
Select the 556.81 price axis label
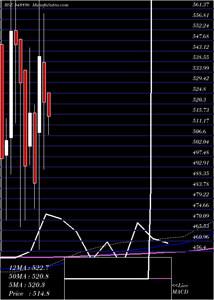(x=200, y=15)
